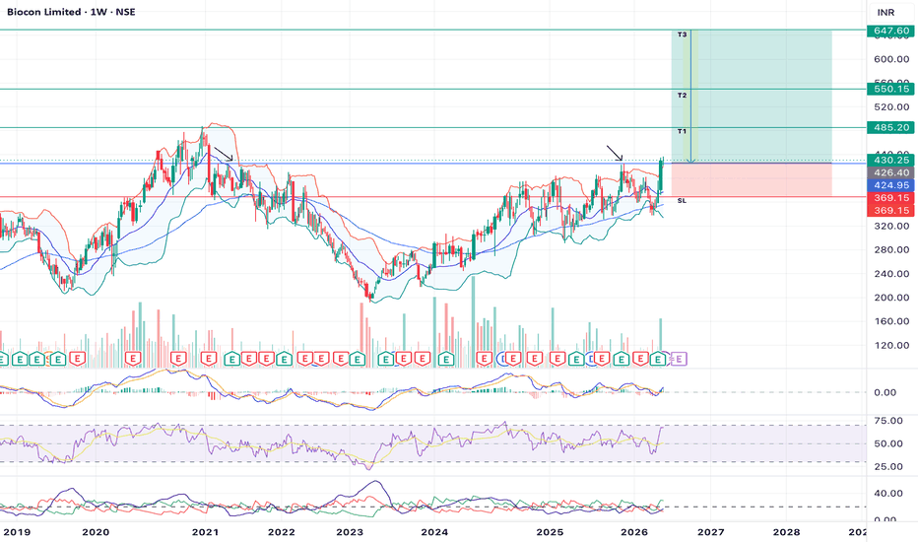Click the blue 424.95 price tag
The height and width of the screenshot is (542, 918).
pyautogui.click(x=891, y=185)
